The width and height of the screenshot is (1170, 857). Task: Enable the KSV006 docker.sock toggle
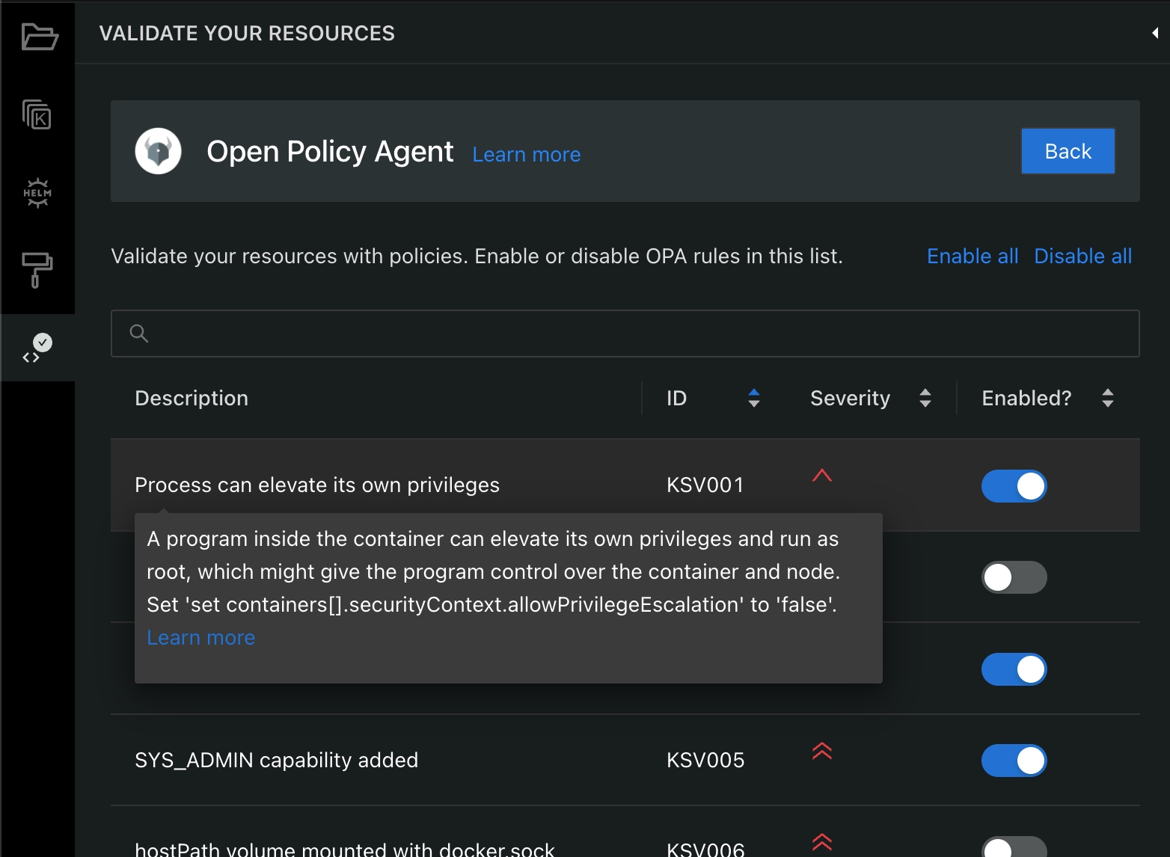coord(1014,847)
